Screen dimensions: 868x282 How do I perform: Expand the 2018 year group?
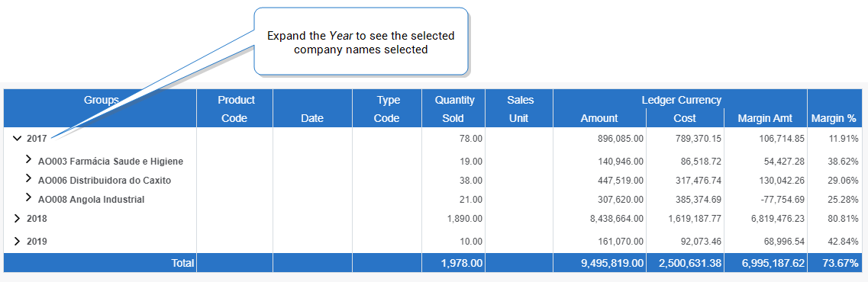click(18, 219)
